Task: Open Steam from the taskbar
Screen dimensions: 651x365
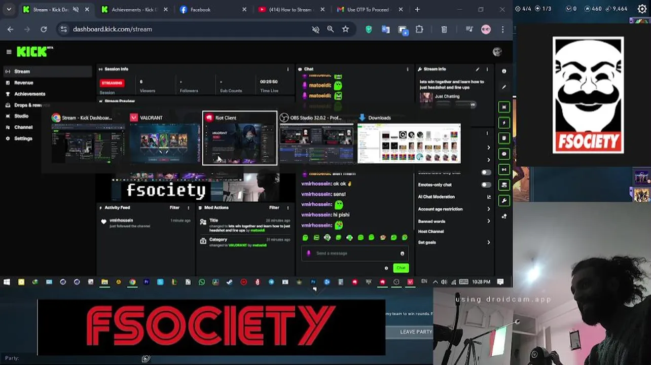Action: coord(230,282)
